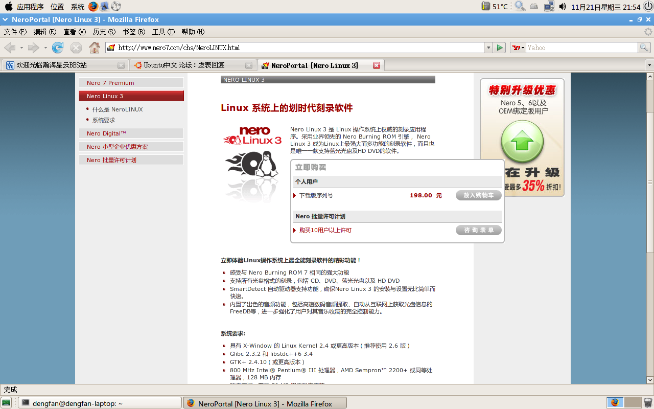Open the 历史 menu
Image resolution: width=654 pixels, height=409 pixels.
click(x=104, y=32)
